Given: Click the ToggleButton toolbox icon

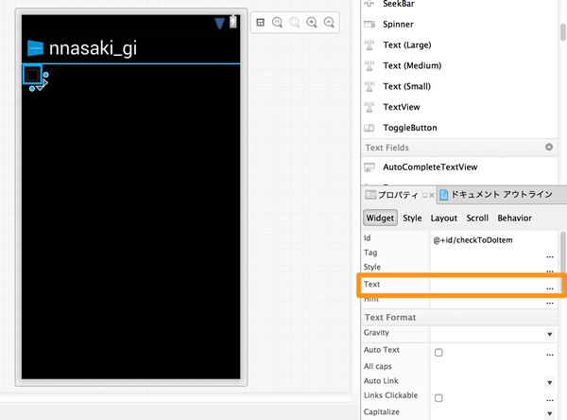Looking at the screenshot, I should 369,128.
